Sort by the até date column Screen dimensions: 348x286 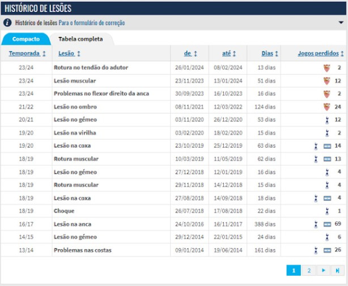tap(229, 53)
